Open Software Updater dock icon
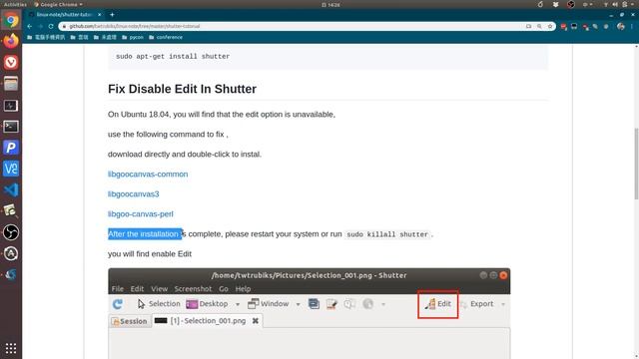This screenshot has width=639, height=359. 11,253
